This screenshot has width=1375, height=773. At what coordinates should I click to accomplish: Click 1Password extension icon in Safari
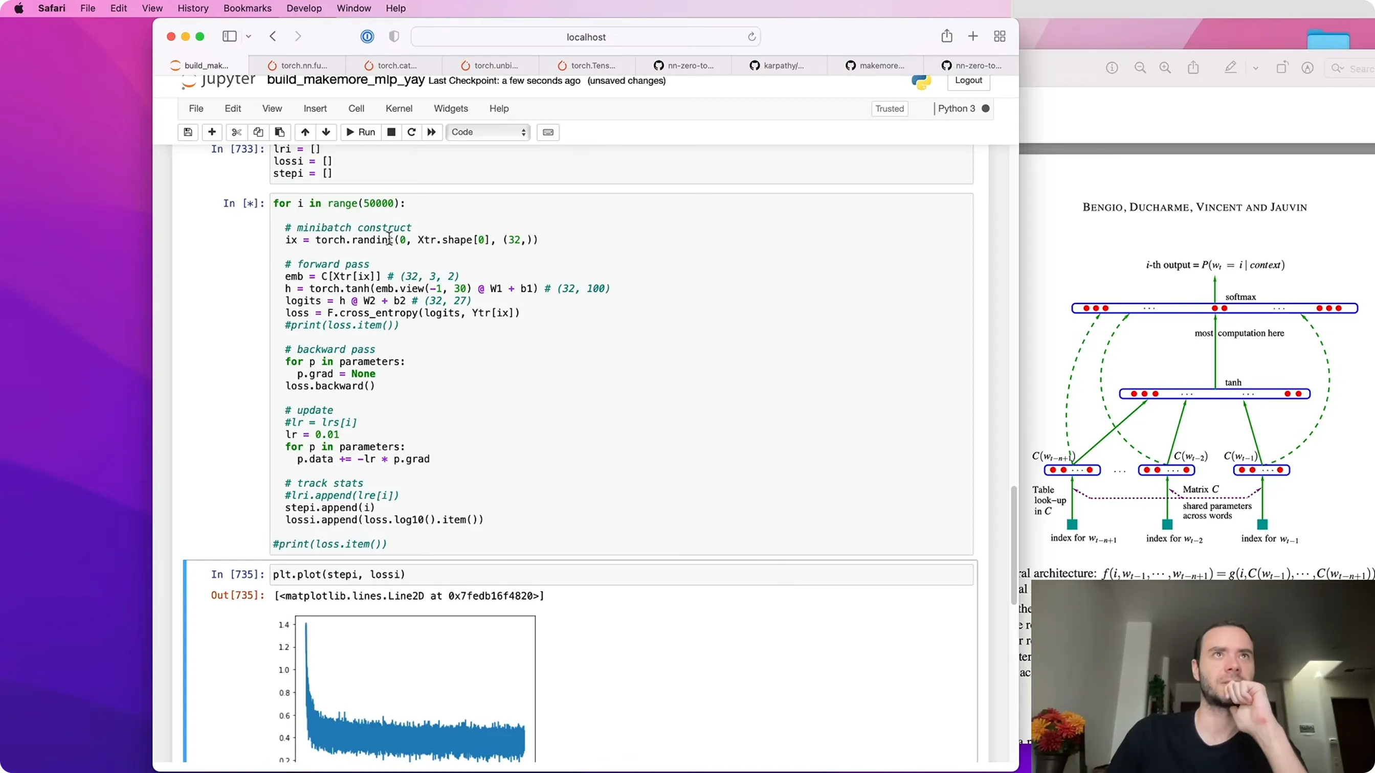point(367,36)
